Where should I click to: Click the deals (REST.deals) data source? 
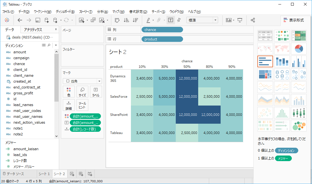(x=30, y=37)
